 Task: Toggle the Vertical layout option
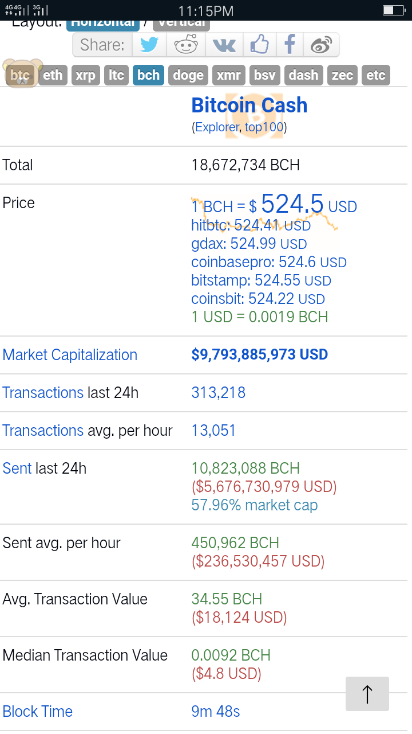[181, 25]
